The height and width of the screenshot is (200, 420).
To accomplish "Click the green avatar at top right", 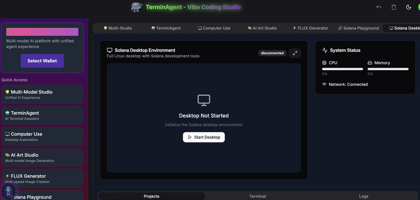I will (419, 7).
